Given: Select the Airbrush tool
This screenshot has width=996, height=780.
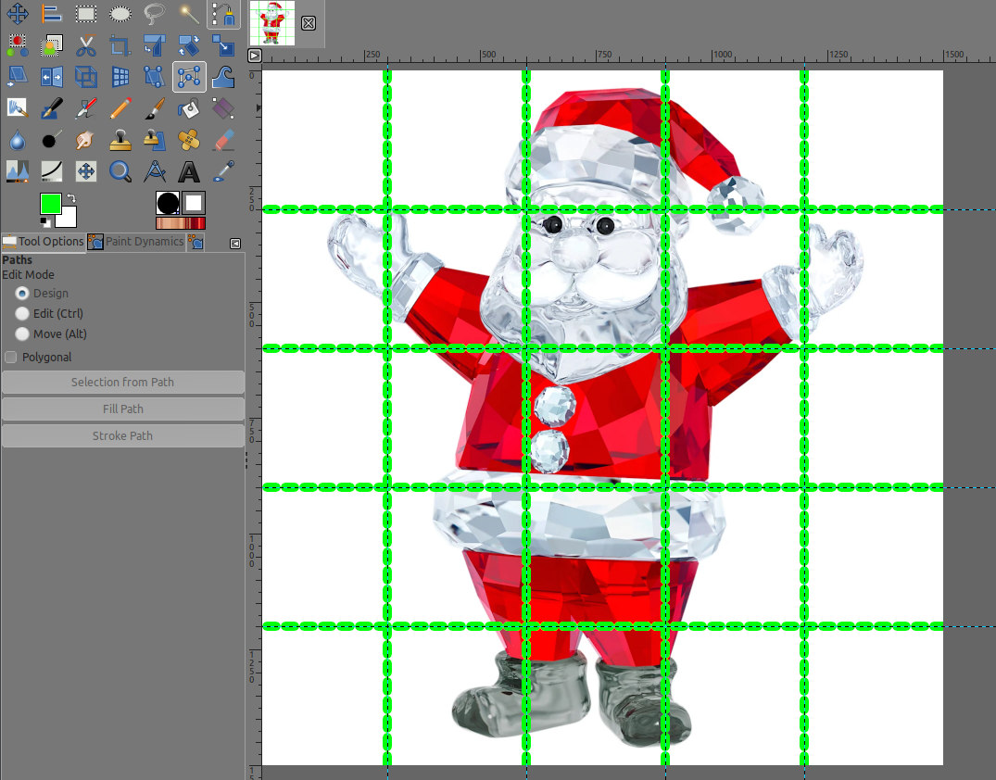Looking at the screenshot, I should [x=86, y=108].
